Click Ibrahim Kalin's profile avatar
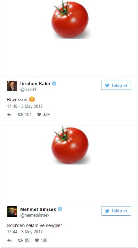This screenshot has height=248, width=138. pos(12,86)
